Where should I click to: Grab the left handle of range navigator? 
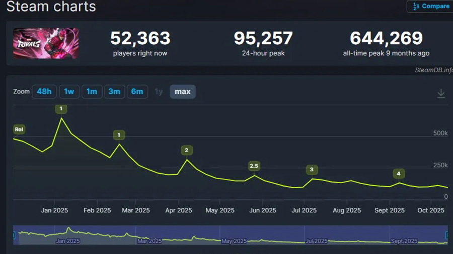coord(14,234)
